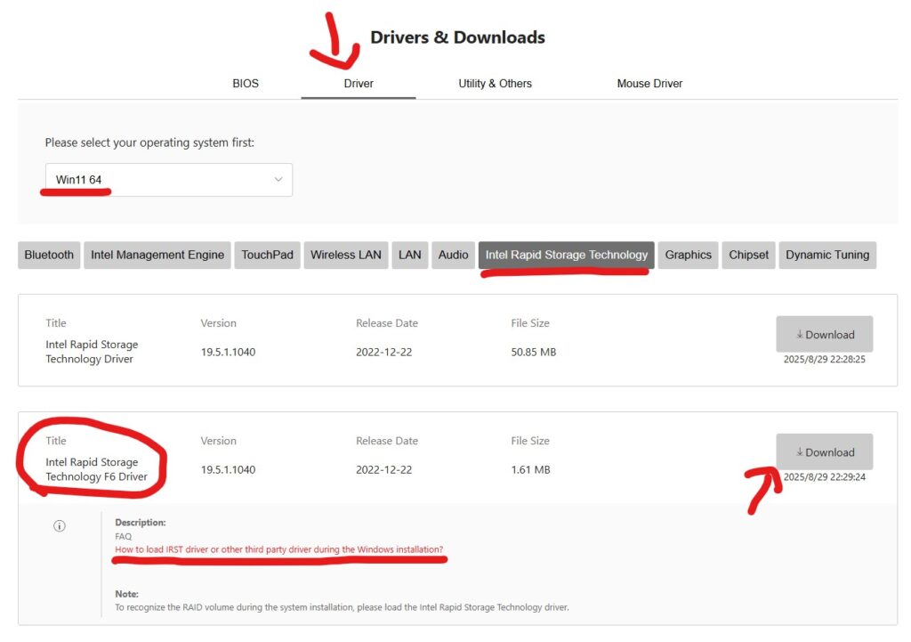Viewport: 911px width, 642px height.
Task: Open the Utility & Others tab
Action: tap(495, 83)
